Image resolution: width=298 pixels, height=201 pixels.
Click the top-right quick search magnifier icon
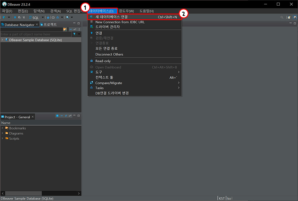pyautogui.click(x=282, y=17)
